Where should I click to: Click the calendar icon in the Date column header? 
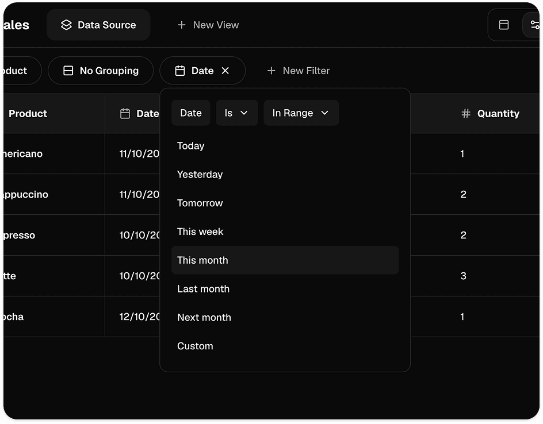tap(125, 113)
